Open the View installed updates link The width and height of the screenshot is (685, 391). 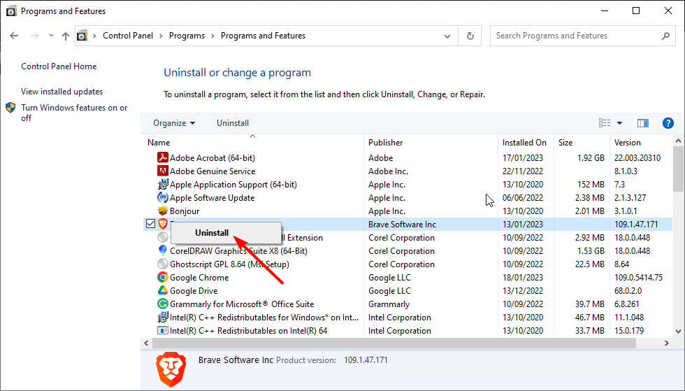pos(62,92)
